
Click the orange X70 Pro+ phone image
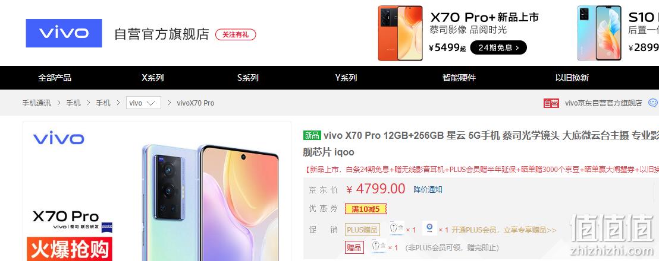[400, 33]
